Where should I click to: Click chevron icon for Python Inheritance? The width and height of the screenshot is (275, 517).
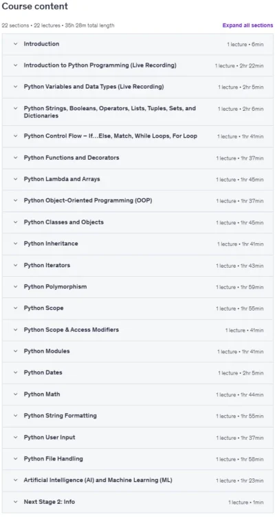tap(16, 244)
